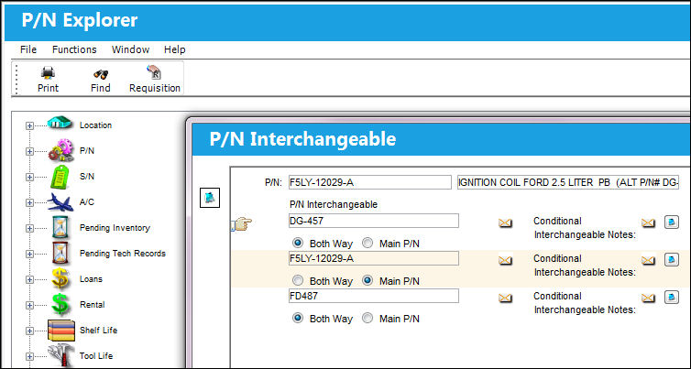Select Main P/N radio for DG-457
691x369 pixels.
tap(367, 243)
